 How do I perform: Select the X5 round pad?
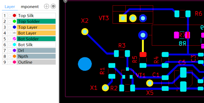point(150,83)
